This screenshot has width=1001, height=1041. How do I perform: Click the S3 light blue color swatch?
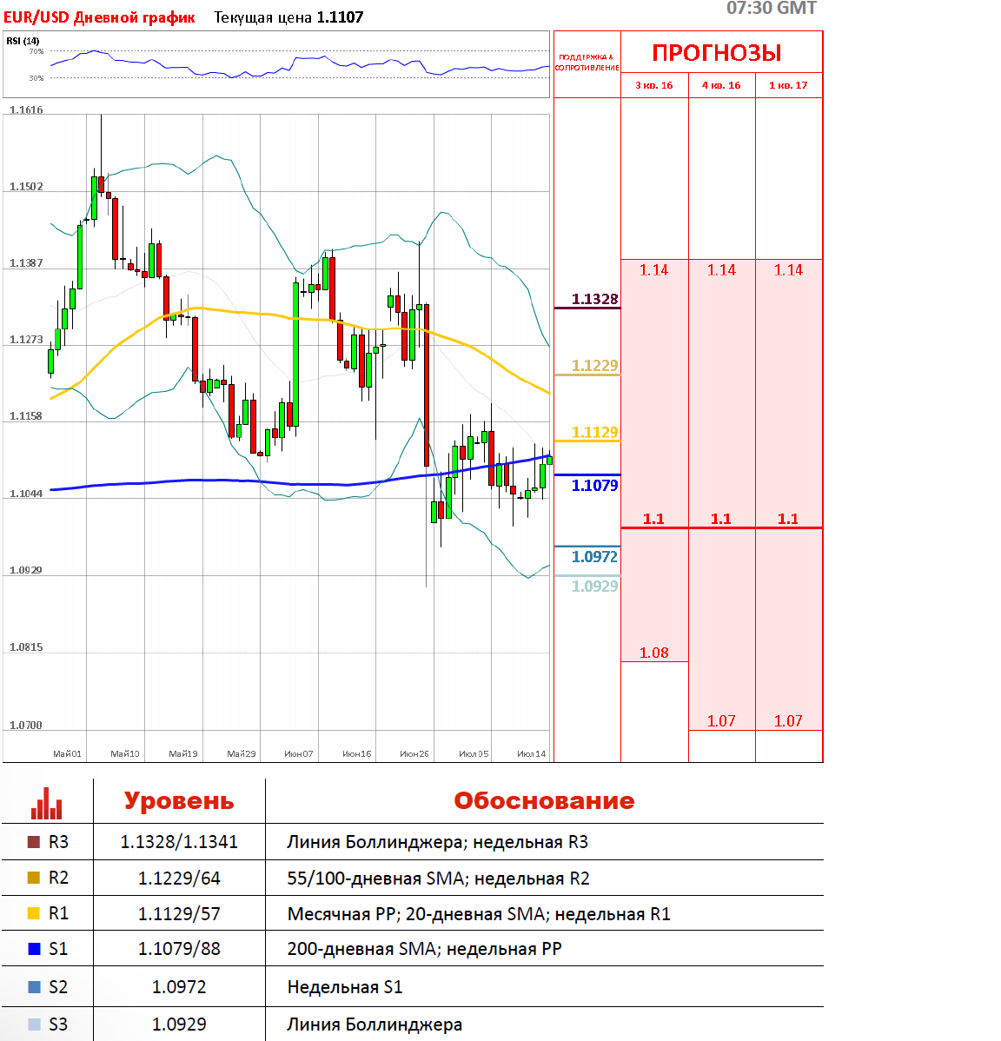point(34,1024)
